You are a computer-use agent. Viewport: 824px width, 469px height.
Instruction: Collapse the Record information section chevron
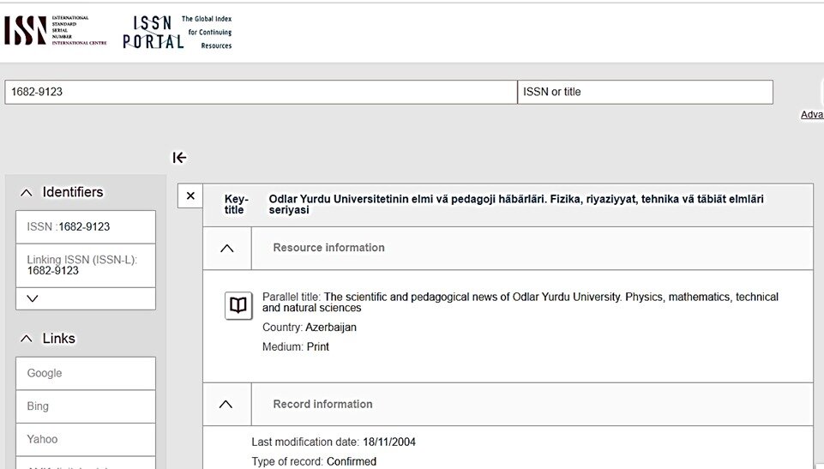point(226,404)
